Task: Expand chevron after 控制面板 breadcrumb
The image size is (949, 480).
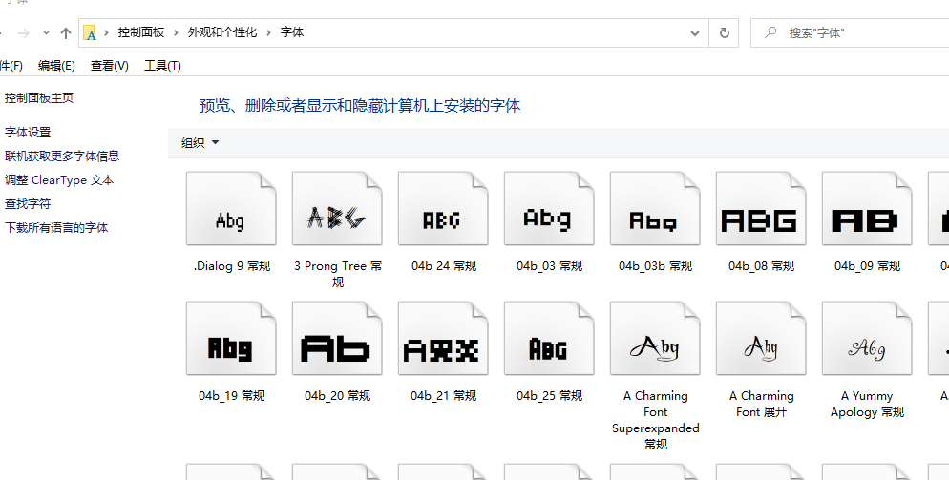Action: (x=176, y=32)
